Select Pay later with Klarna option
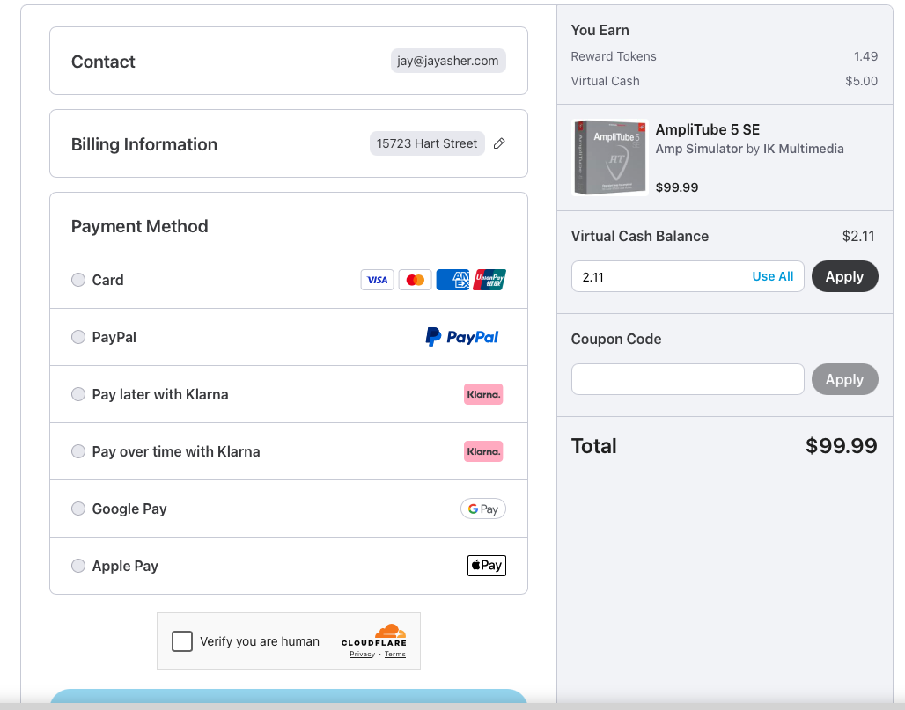905x710 pixels. (78, 394)
